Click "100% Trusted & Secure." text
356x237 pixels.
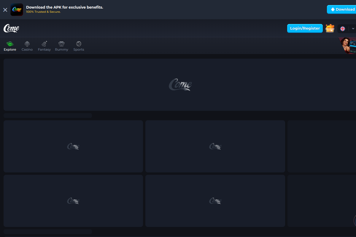point(43,12)
